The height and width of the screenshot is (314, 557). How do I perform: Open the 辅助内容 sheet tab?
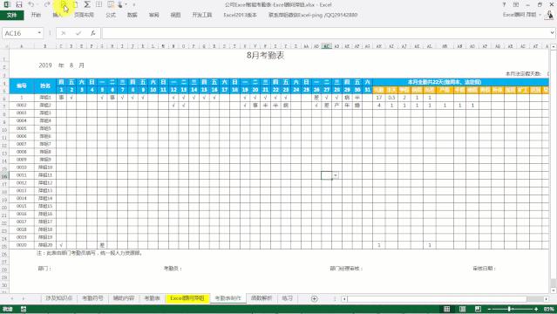[124, 298]
